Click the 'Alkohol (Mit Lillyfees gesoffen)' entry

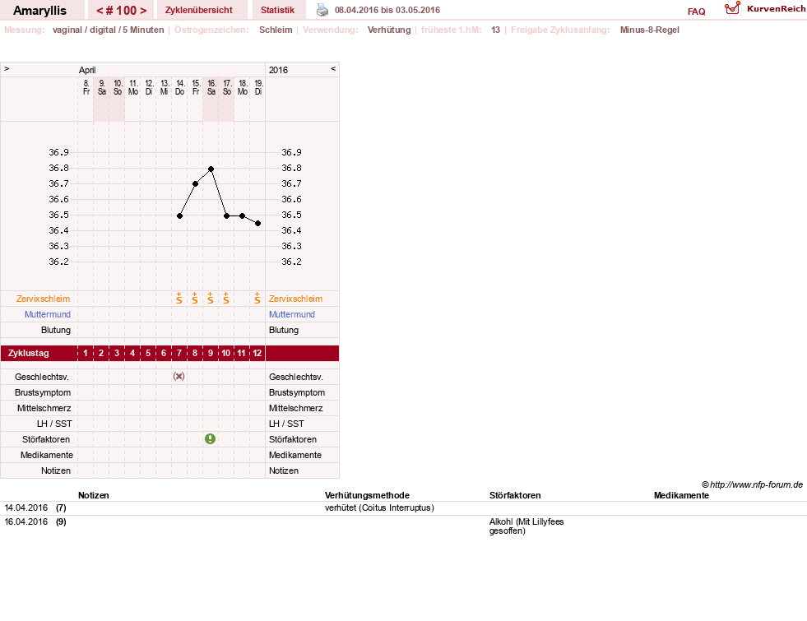(x=526, y=526)
